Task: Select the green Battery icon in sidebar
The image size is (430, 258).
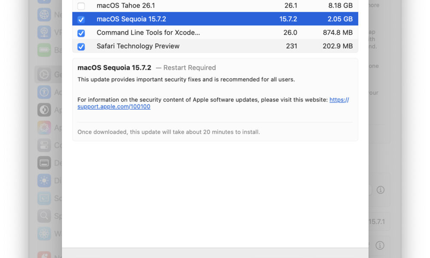Action: tap(44, 50)
